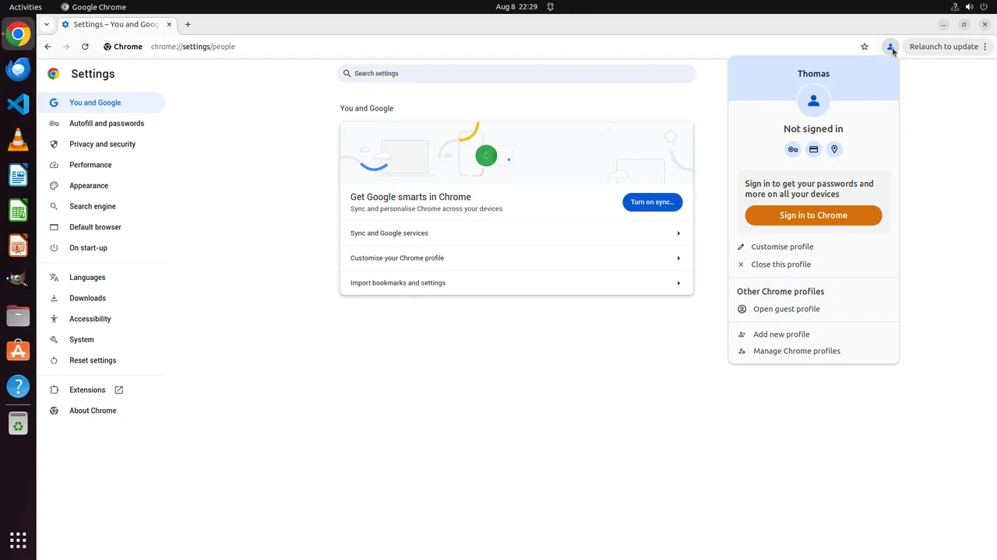Go back using the back arrow
997x560 pixels.
tap(48, 47)
